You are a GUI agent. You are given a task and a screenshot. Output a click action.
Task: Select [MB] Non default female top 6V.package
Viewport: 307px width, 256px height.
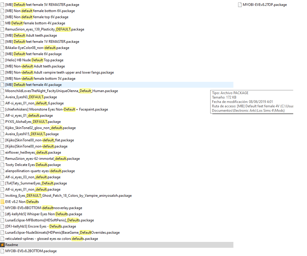[x=37, y=17]
